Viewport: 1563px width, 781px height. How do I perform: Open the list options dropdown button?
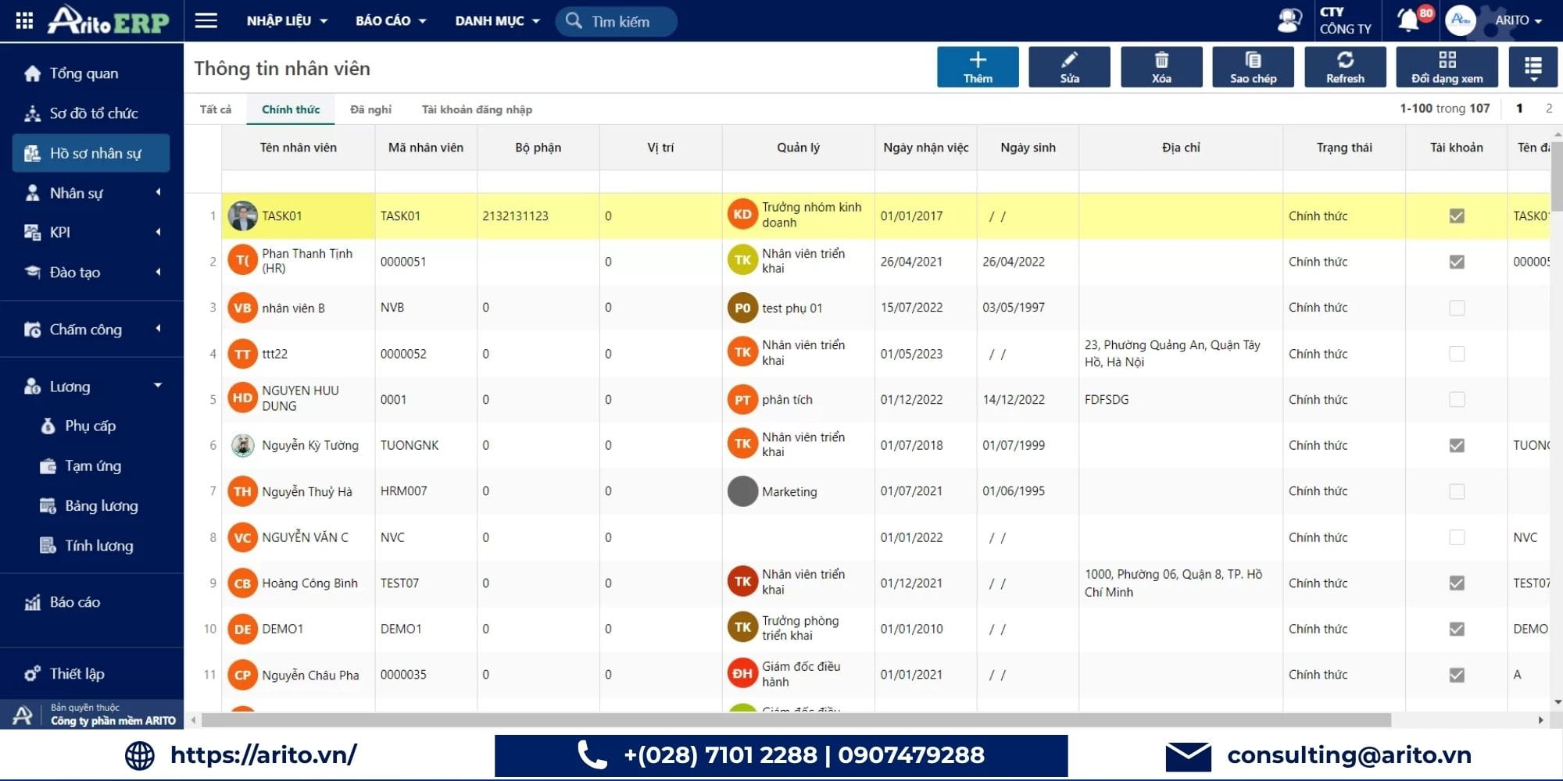[1533, 67]
